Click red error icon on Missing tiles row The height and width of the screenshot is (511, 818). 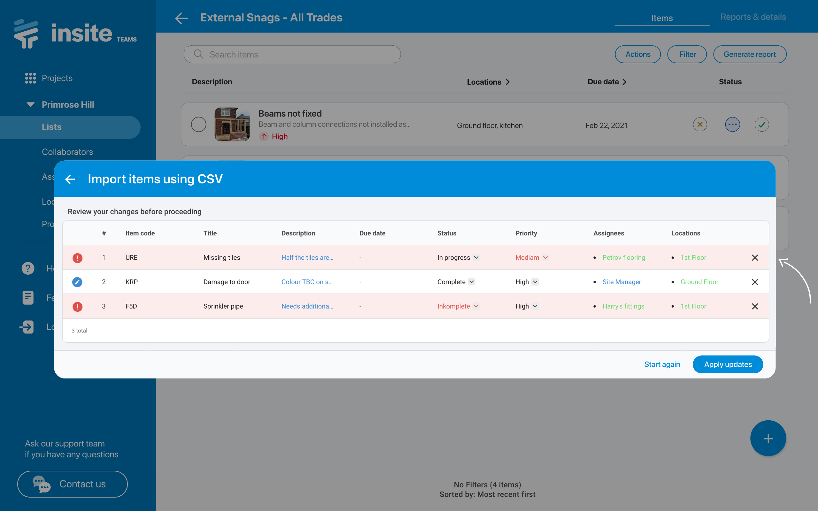pos(77,258)
